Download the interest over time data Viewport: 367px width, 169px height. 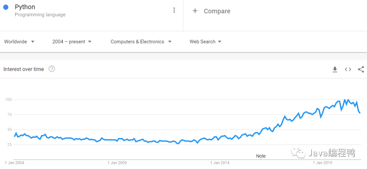335,69
